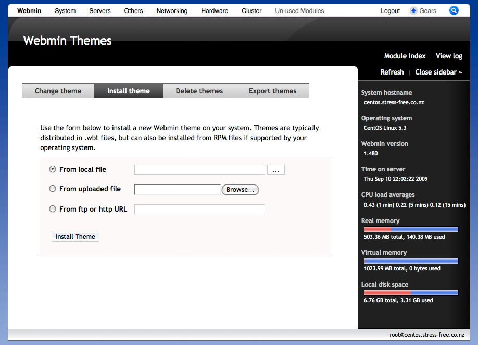Open the Module Index link
This screenshot has width=478, height=345.
405,56
